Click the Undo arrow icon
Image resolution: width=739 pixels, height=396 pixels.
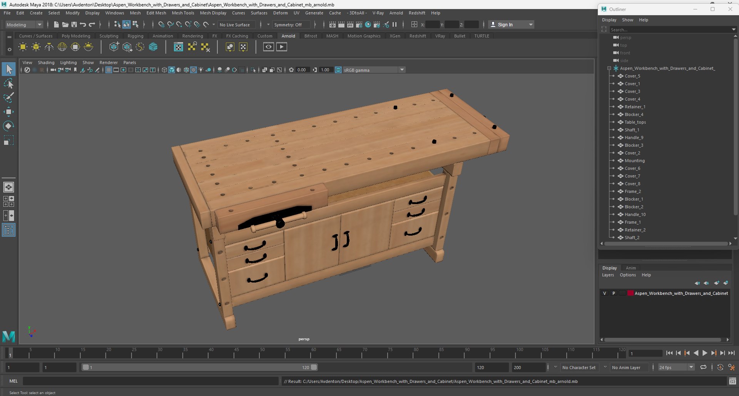(x=83, y=25)
